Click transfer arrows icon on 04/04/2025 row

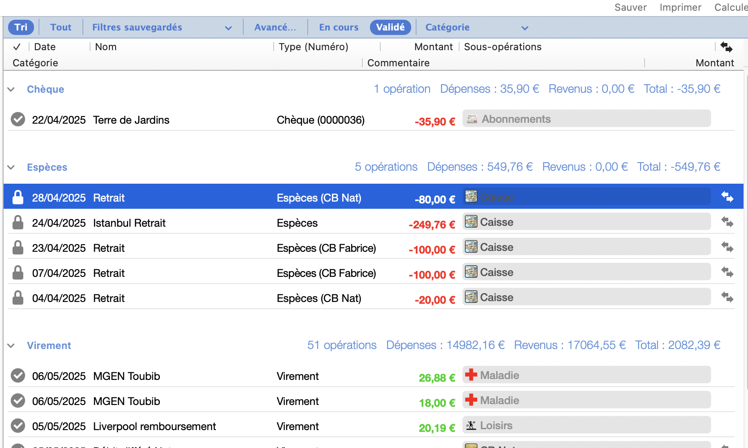727,297
